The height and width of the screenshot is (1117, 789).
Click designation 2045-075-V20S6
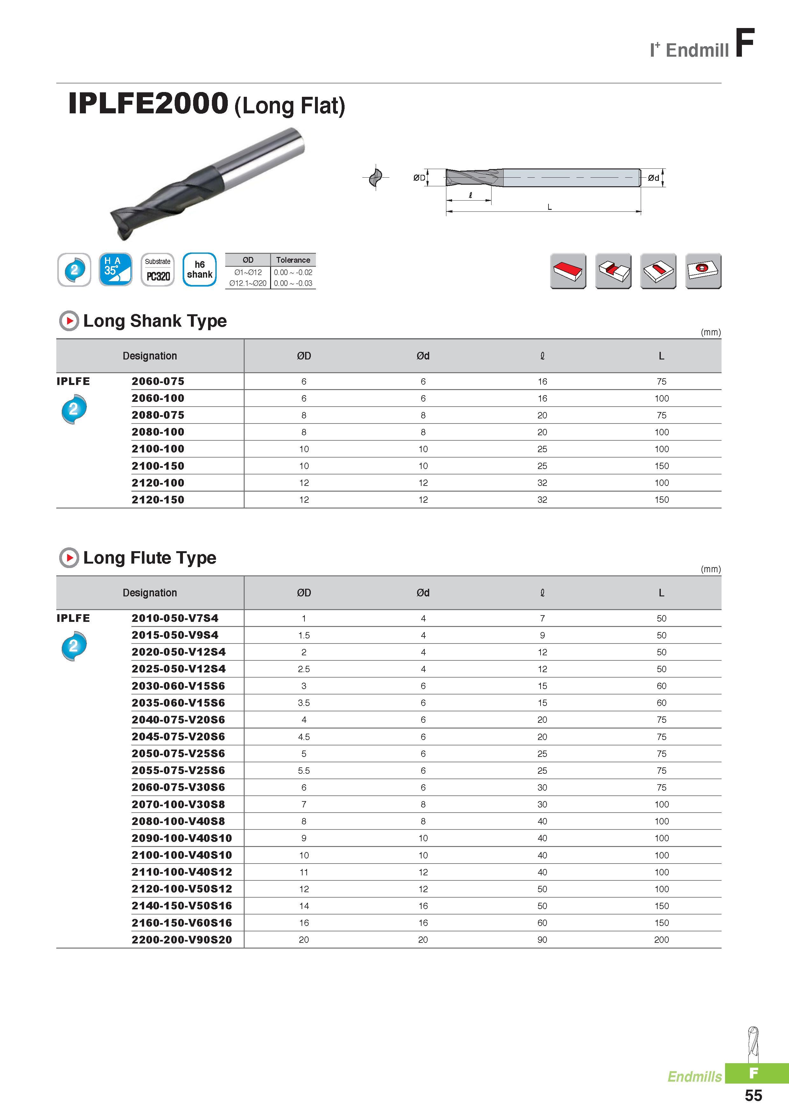point(178,736)
